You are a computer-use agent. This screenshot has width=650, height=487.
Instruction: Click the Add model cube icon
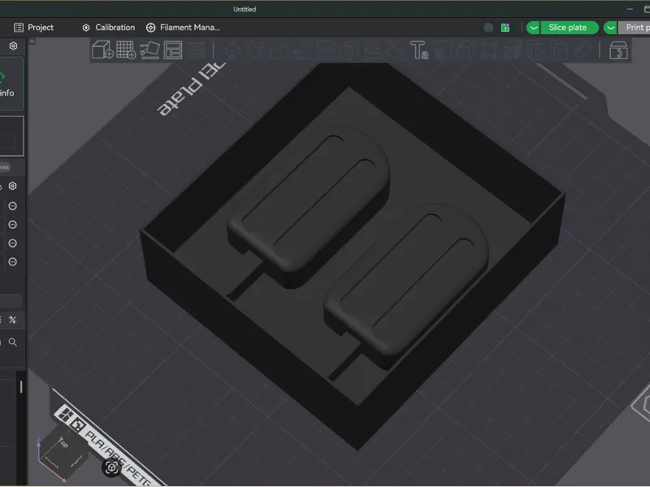[x=102, y=50]
